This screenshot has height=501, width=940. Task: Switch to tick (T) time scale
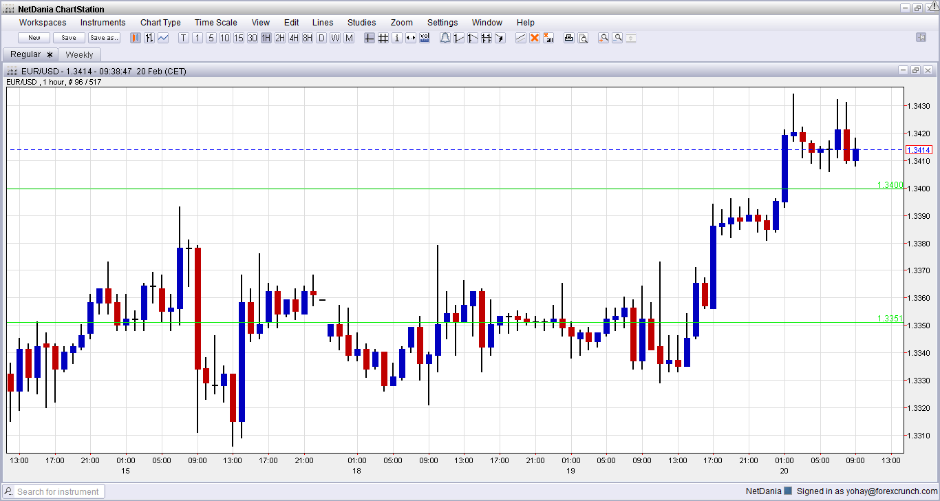184,38
